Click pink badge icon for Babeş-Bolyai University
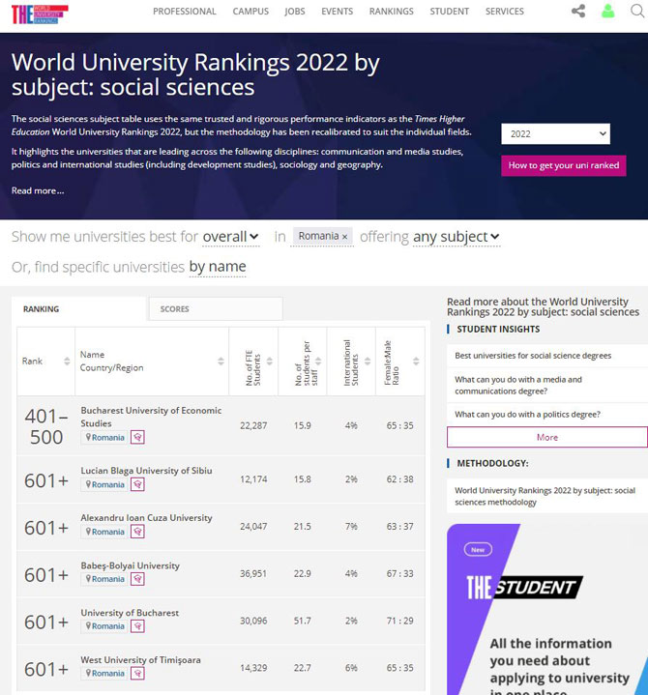This screenshot has height=695, width=648. coord(137,579)
